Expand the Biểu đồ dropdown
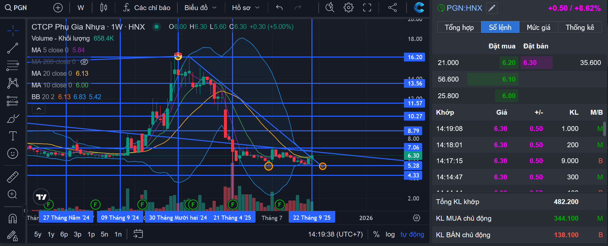Viewport: 608px width, 246px height. tap(200, 7)
